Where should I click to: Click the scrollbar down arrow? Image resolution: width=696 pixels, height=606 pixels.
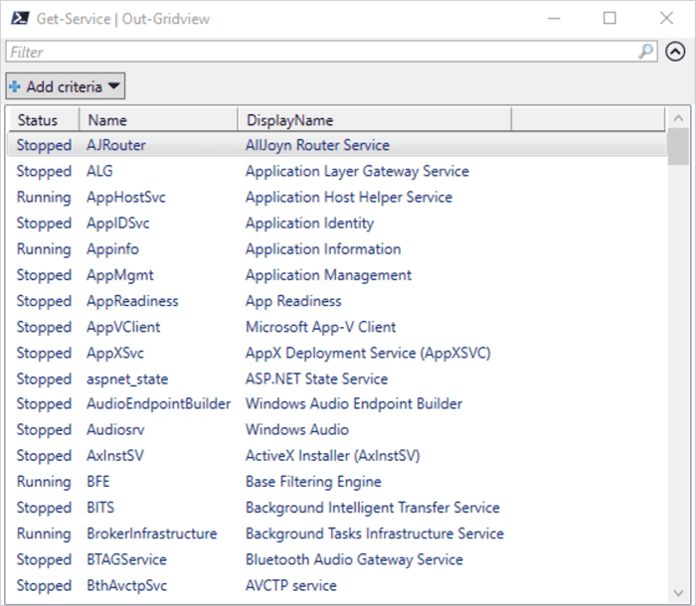coord(678,593)
